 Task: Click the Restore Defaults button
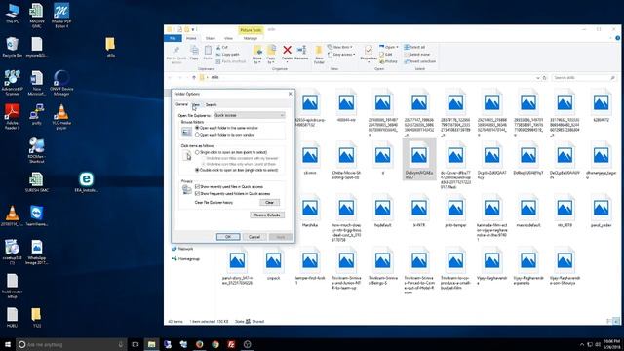point(267,214)
